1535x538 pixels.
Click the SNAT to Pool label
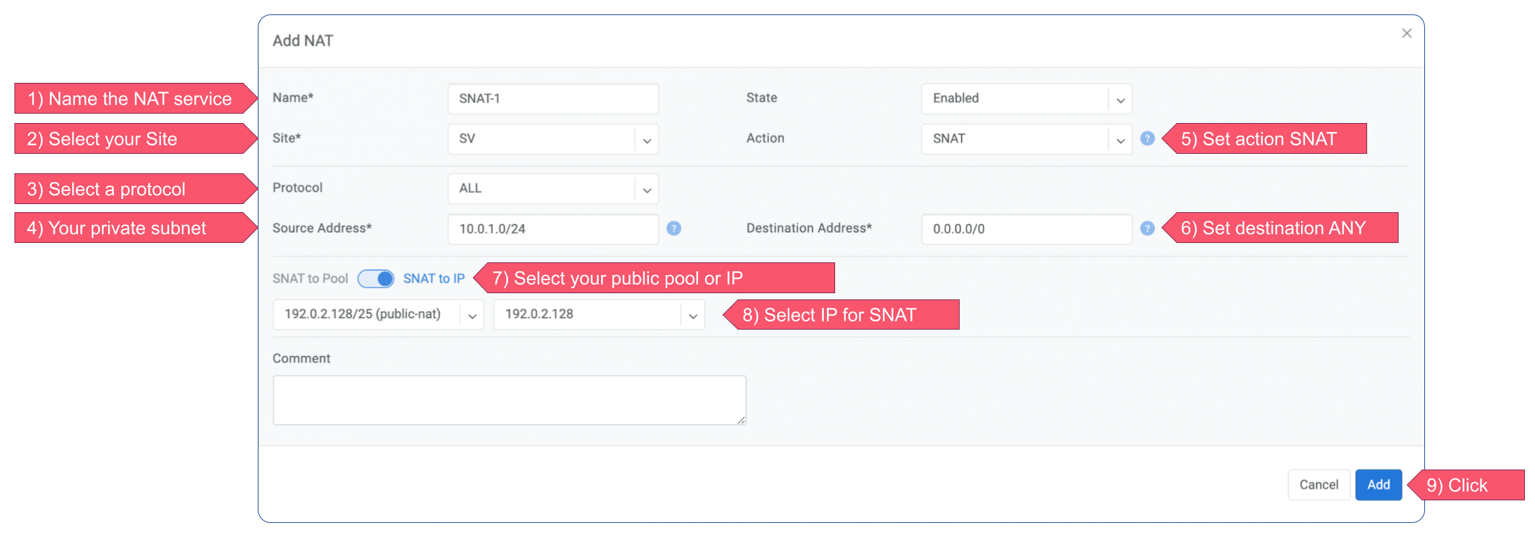[310, 279]
